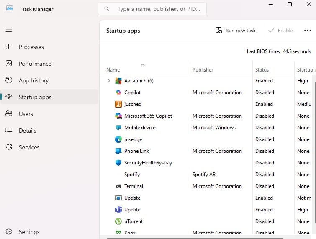Click the Settings gear icon

click(9, 231)
